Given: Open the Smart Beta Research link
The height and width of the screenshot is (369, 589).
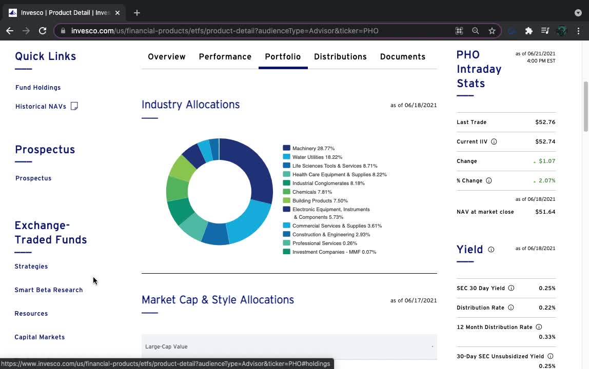Looking at the screenshot, I should pos(48,290).
